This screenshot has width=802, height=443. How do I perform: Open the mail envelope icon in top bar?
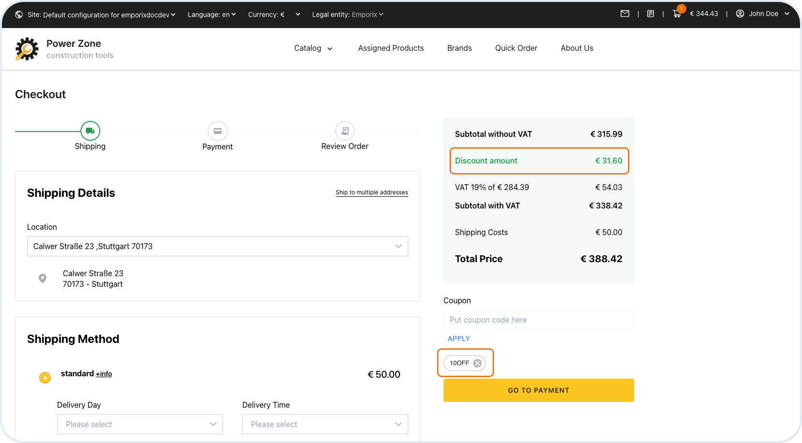tap(625, 14)
